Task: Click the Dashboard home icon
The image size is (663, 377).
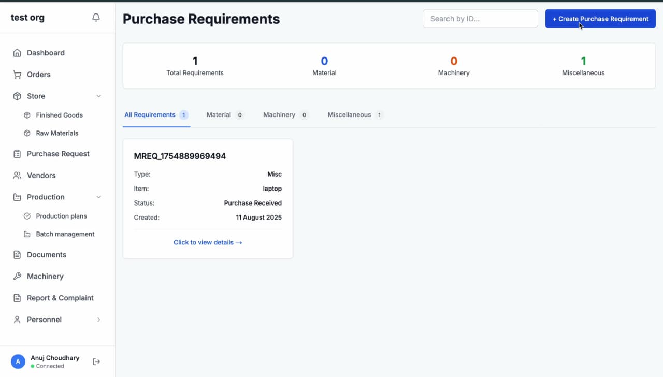Action: 17,53
